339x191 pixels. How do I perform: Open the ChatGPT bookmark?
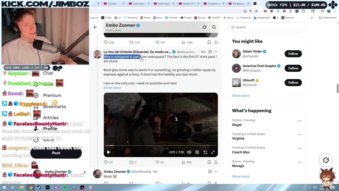214,18
